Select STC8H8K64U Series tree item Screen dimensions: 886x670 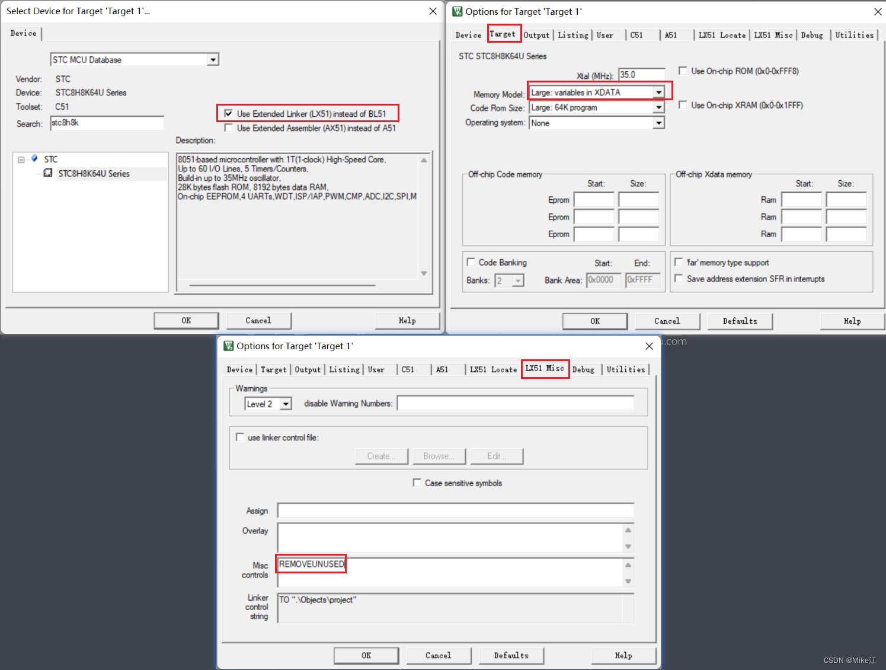pyautogui.click(x=94, y=174)
